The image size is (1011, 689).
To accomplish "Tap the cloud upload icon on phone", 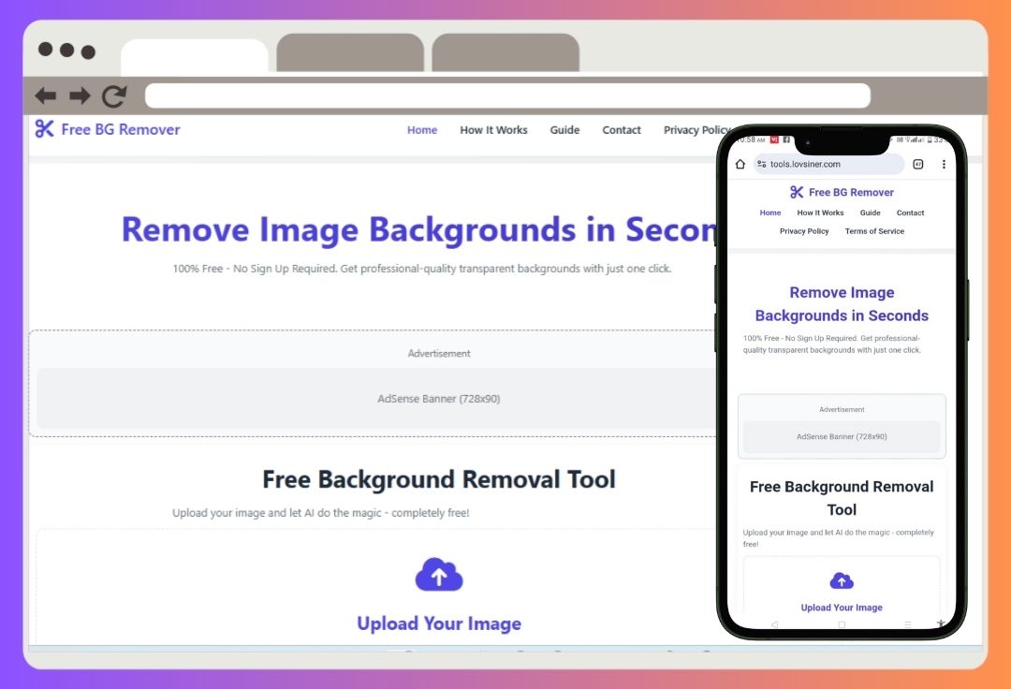I will (x=842, y=580).
